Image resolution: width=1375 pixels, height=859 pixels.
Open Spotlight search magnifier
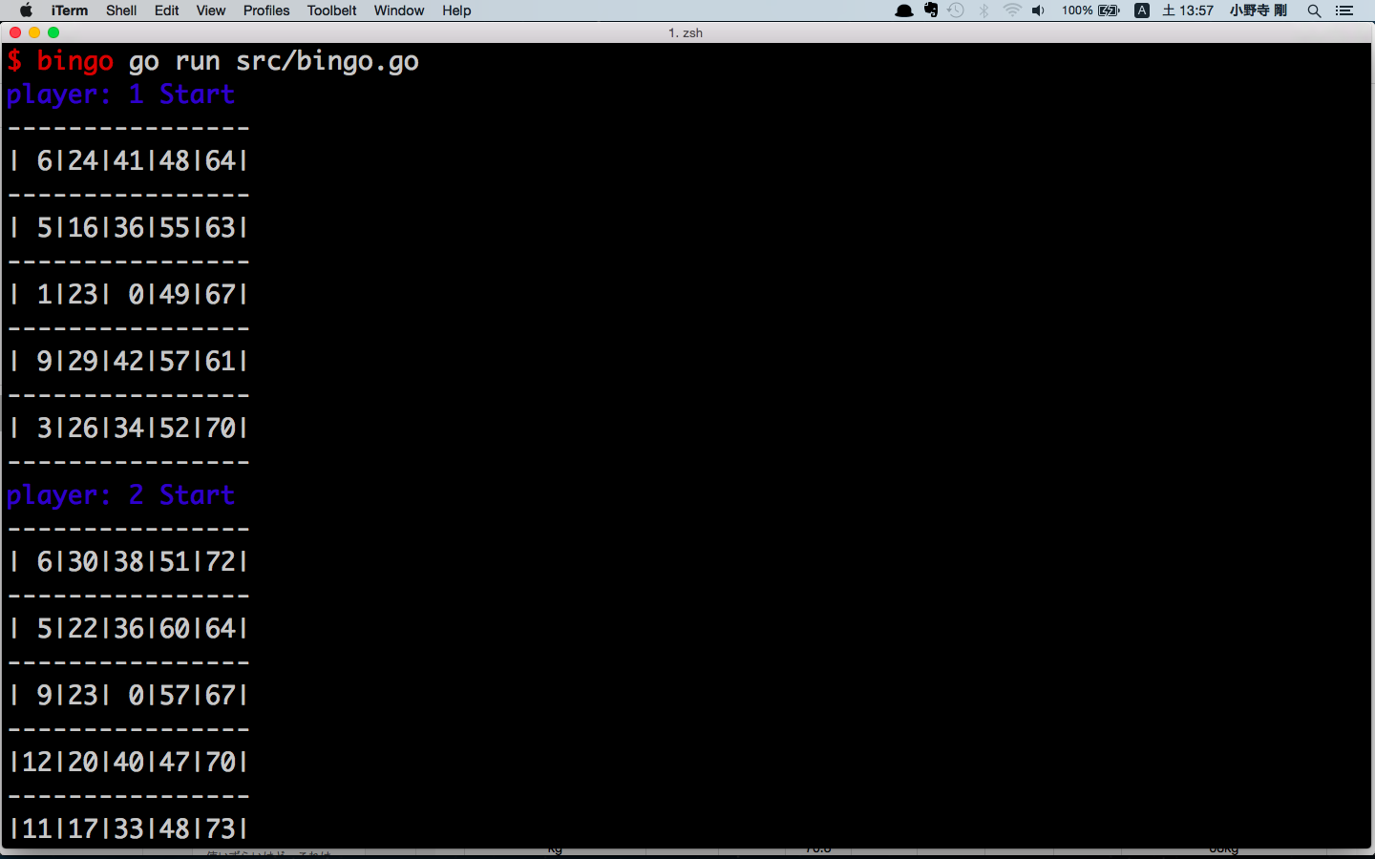click(1315, 10)
